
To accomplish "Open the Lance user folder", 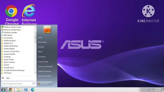I will pyautogui.click(x=40, y=37).
